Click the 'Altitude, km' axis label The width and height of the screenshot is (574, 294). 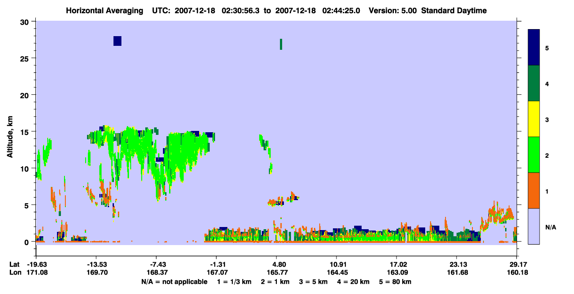tap(10, 137)
